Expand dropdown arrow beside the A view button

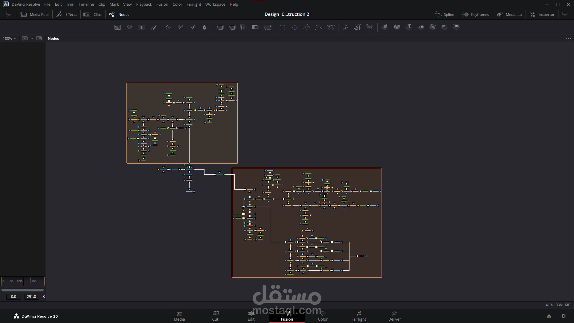coord(32,38)
